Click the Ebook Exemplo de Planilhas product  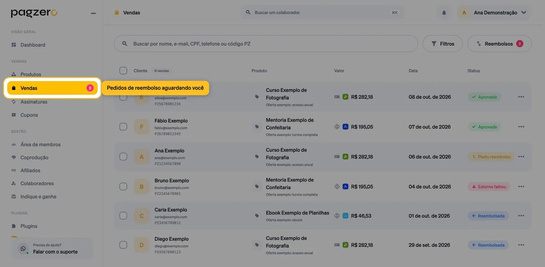(x=297, y=213)
